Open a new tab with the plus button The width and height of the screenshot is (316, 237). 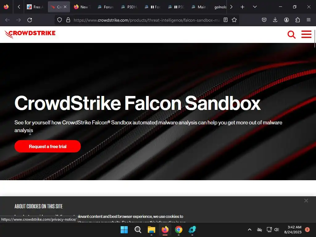pyautogui.click(x=243, y=7)
